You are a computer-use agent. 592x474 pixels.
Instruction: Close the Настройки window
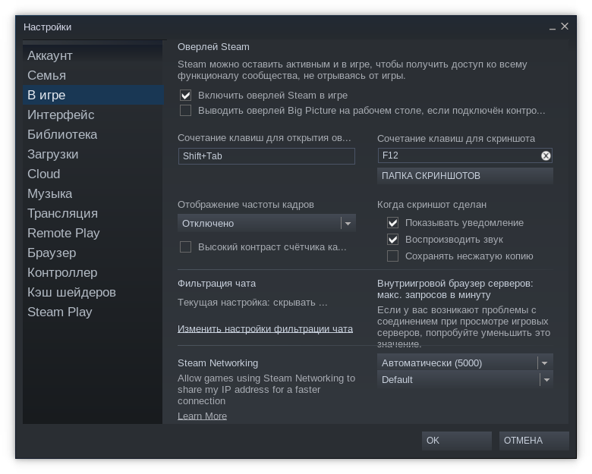tap(565, 27)
